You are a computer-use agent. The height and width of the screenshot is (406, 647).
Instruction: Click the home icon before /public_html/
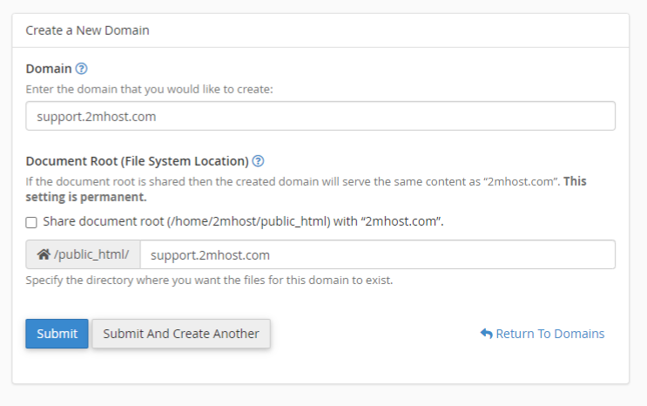43,255
